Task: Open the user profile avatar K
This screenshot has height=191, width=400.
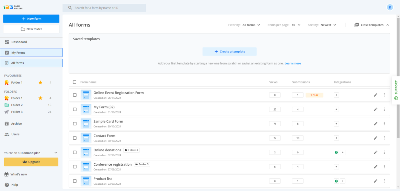Action: pyautogui.click(x=390, y=7)
